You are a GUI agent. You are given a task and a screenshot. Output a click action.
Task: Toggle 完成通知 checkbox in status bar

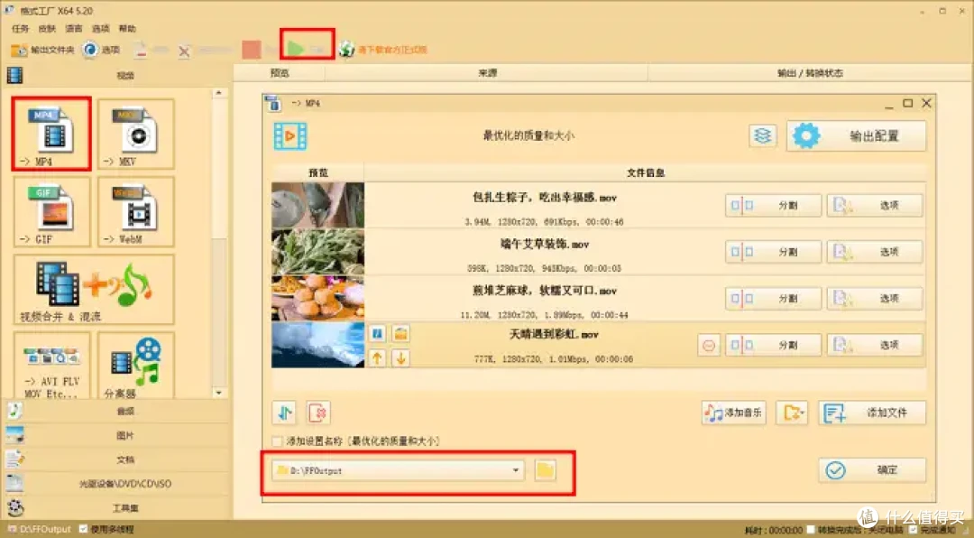point(913,530)
